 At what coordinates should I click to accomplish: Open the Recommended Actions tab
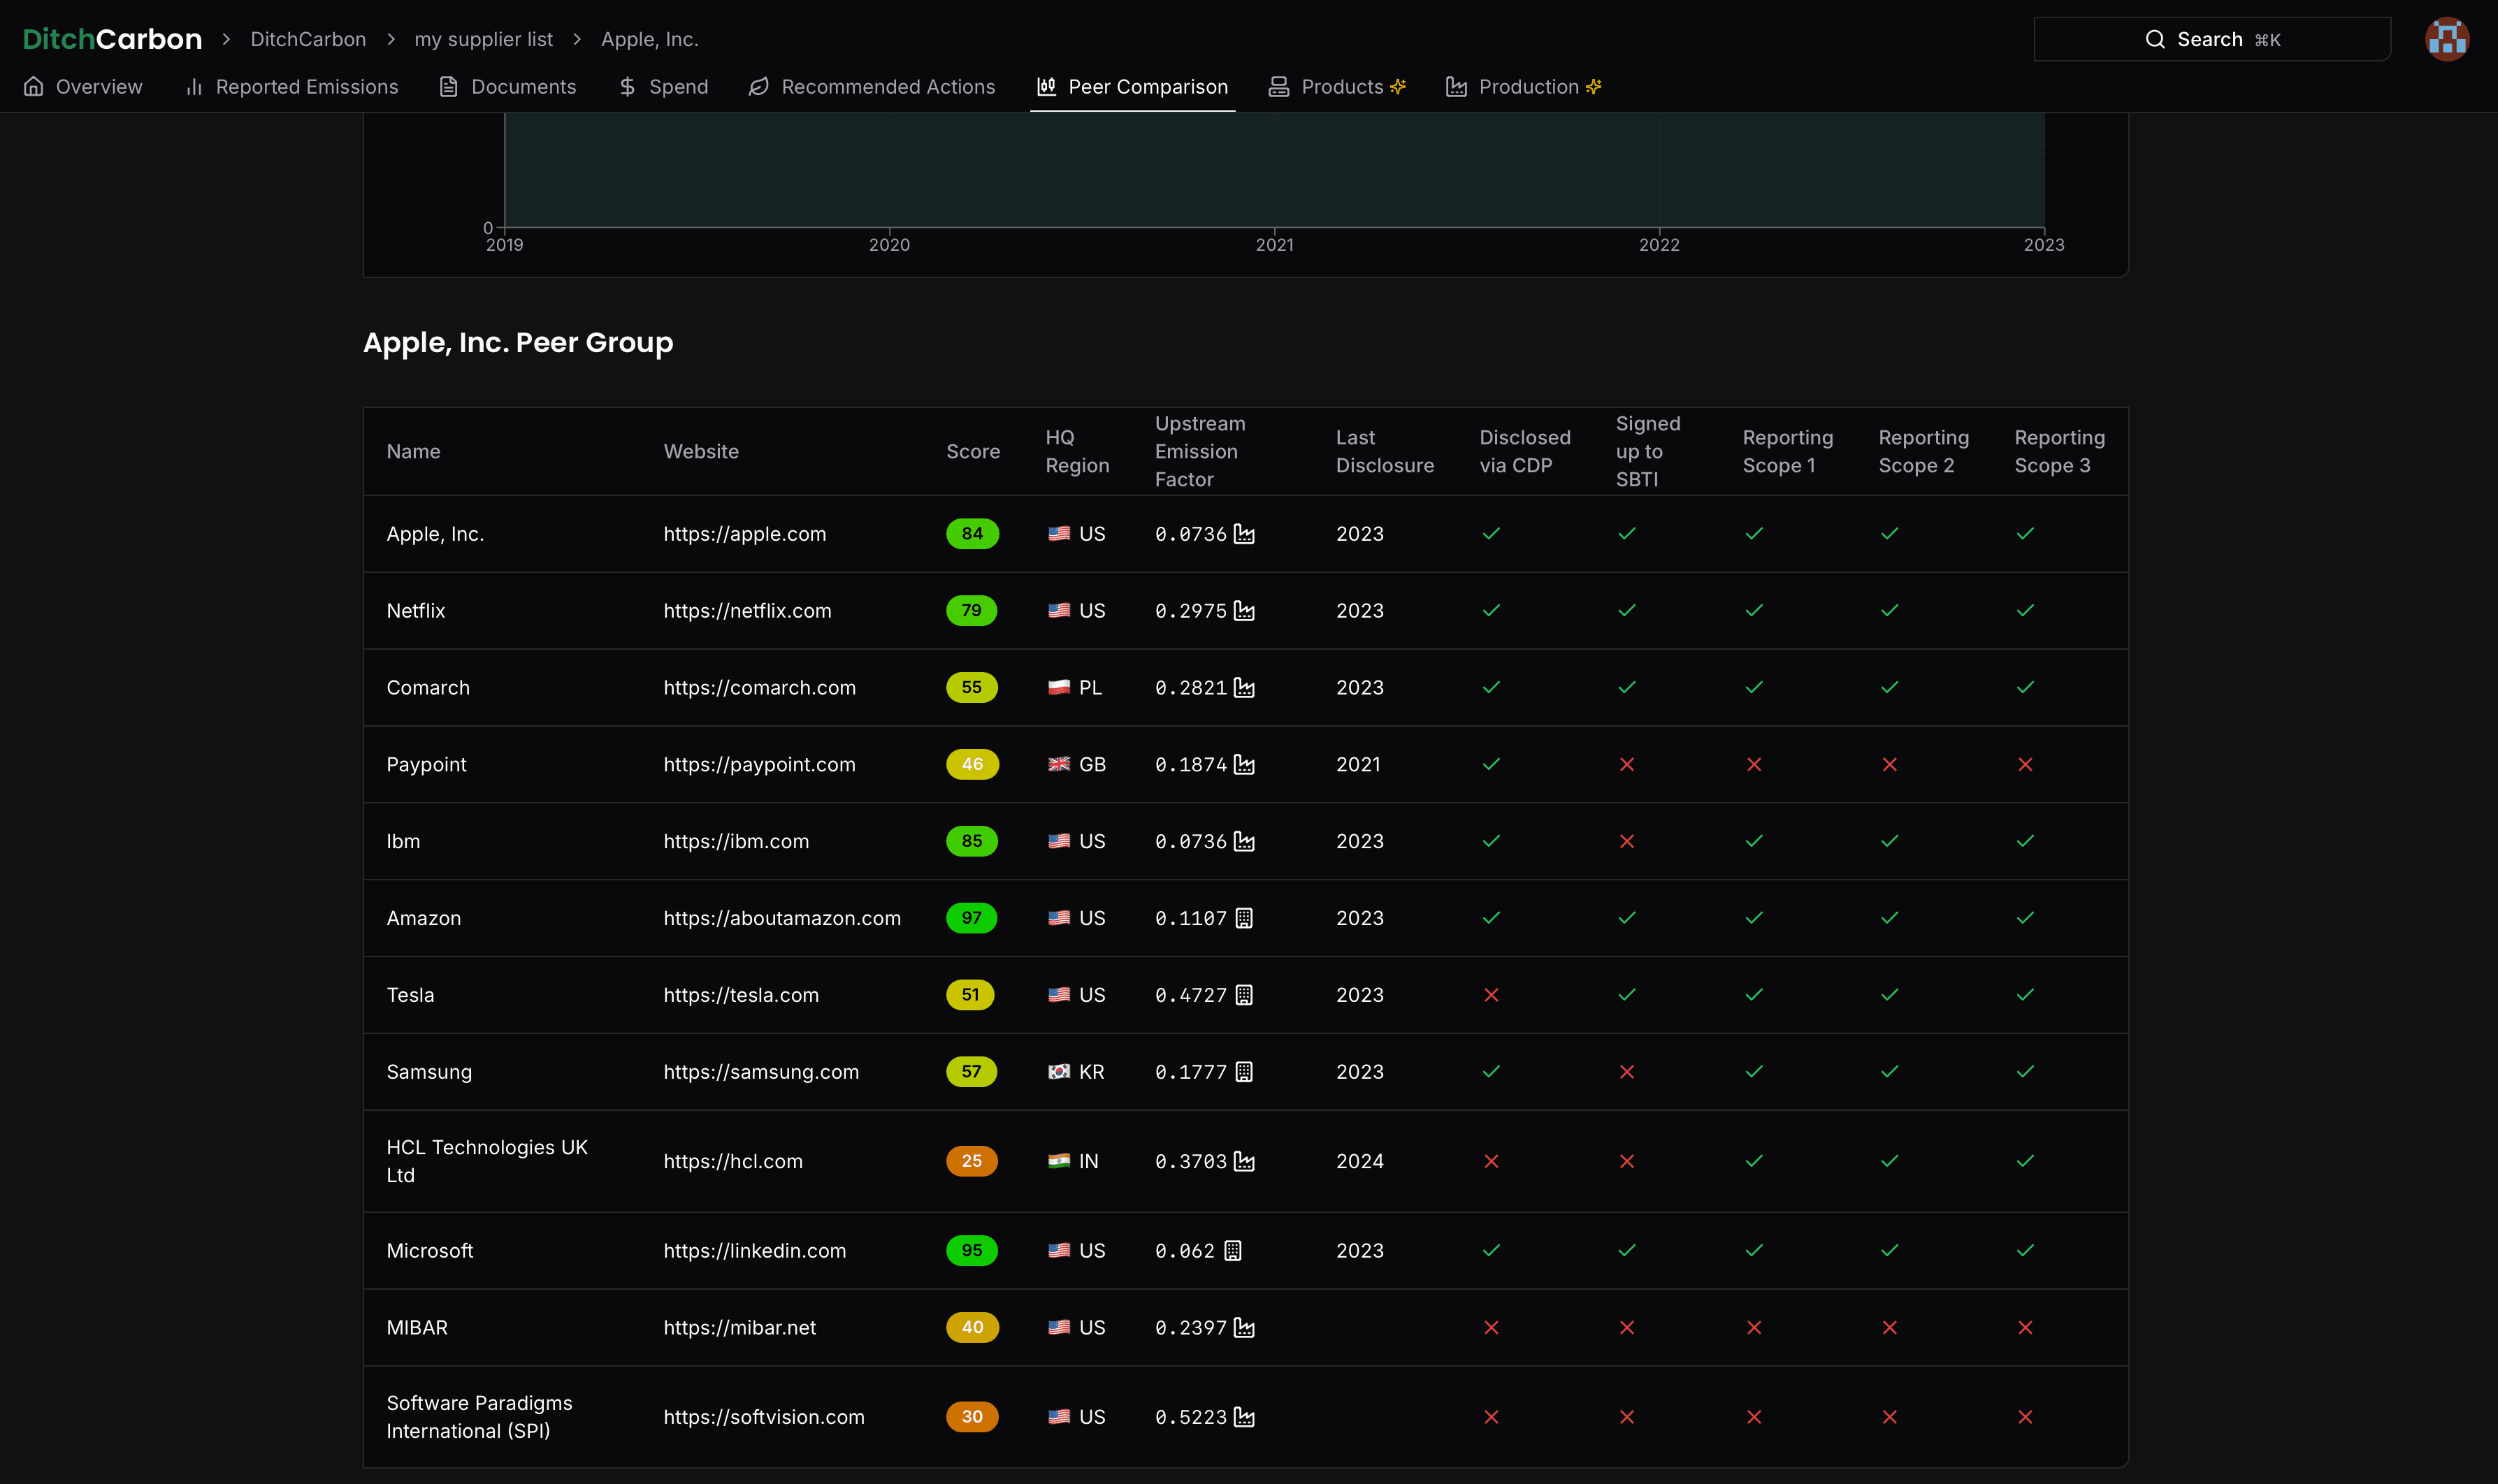pos(872,87)
